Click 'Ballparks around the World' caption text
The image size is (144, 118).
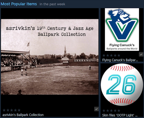[122, 49]
